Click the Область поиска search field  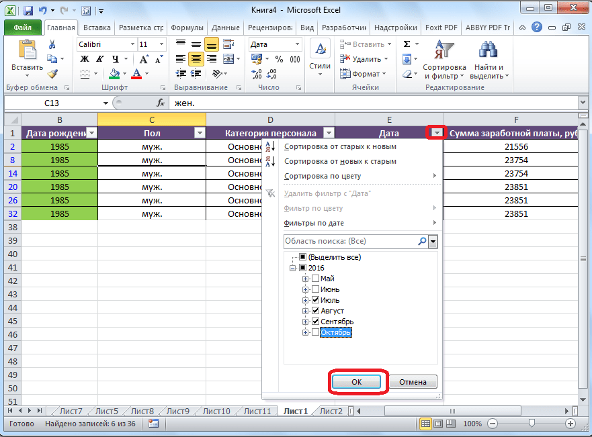pyautogui.click(x=349, y=241)
